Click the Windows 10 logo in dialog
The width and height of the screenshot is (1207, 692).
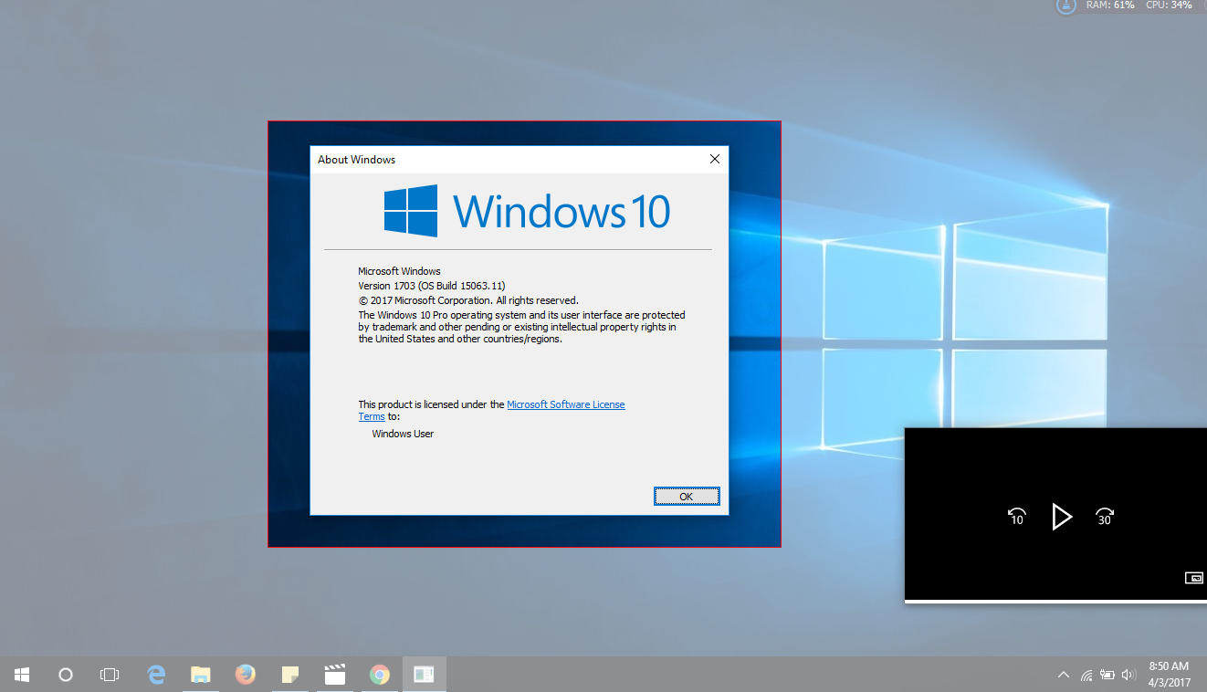click(527, 211)
